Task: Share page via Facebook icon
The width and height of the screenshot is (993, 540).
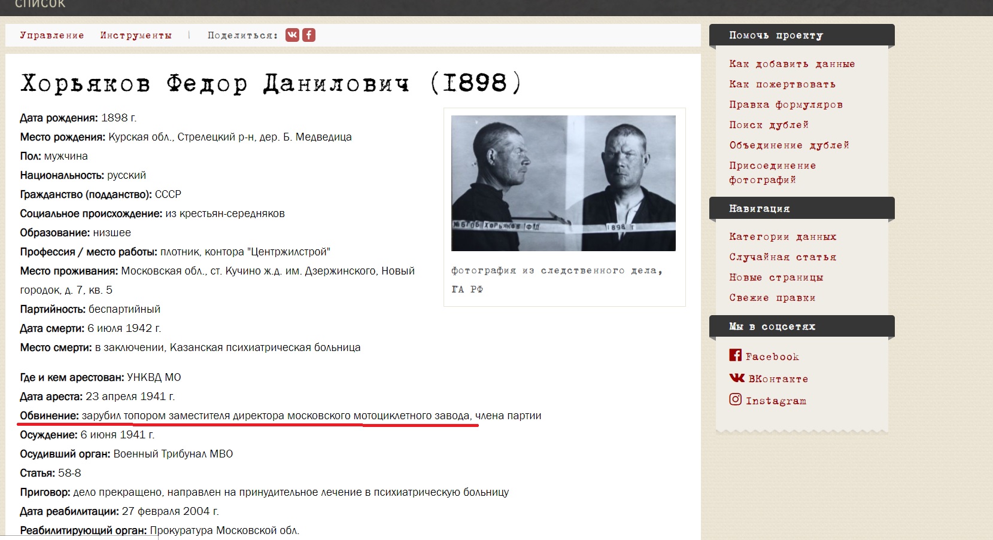Action: [x=308, y=35]
